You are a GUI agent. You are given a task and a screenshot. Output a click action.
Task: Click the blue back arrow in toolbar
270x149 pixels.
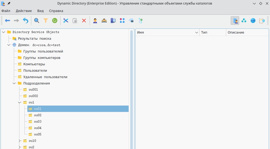click(x=7, y=21)
